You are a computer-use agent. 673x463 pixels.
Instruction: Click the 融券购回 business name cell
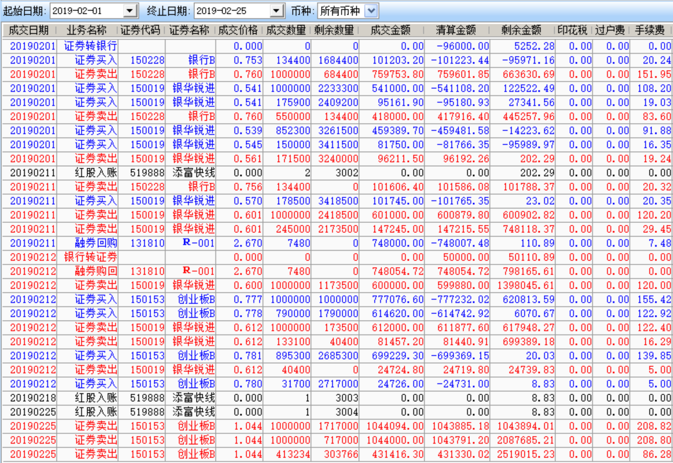[96, 272]
